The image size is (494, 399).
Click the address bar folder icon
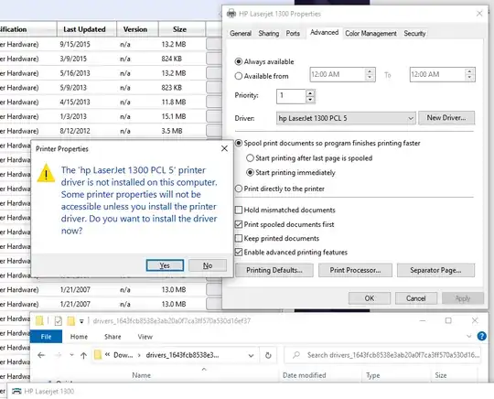[98, 355]
